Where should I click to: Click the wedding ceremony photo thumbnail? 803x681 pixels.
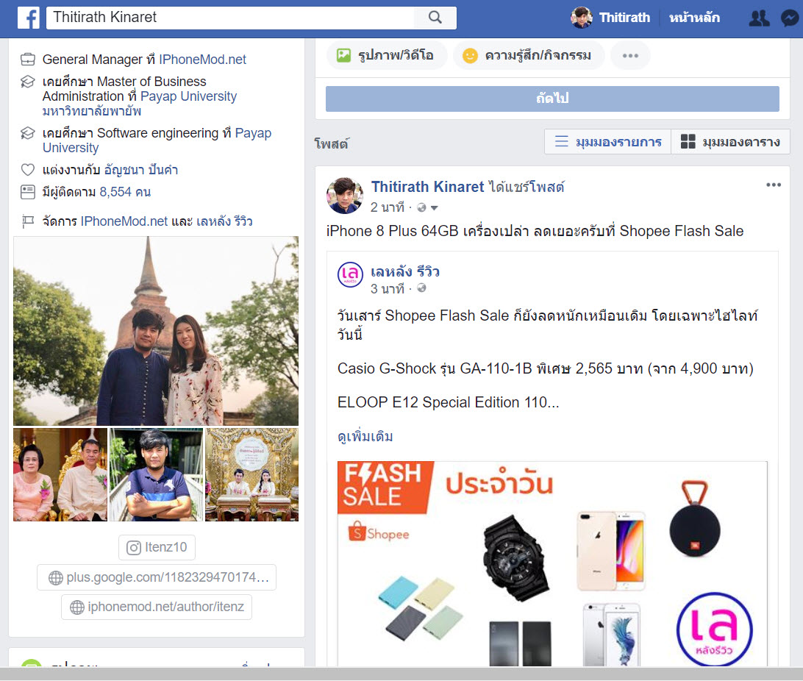251,474
